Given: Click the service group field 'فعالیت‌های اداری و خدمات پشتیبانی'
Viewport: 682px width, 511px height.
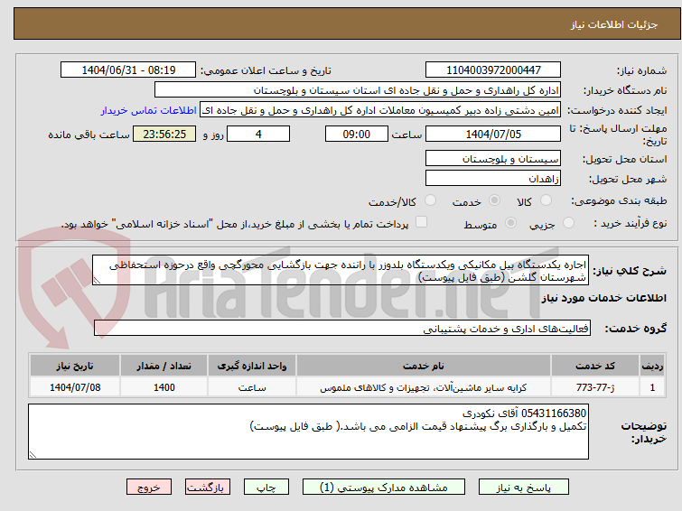Looking at the screenshot, I should [x=341, y=328].
